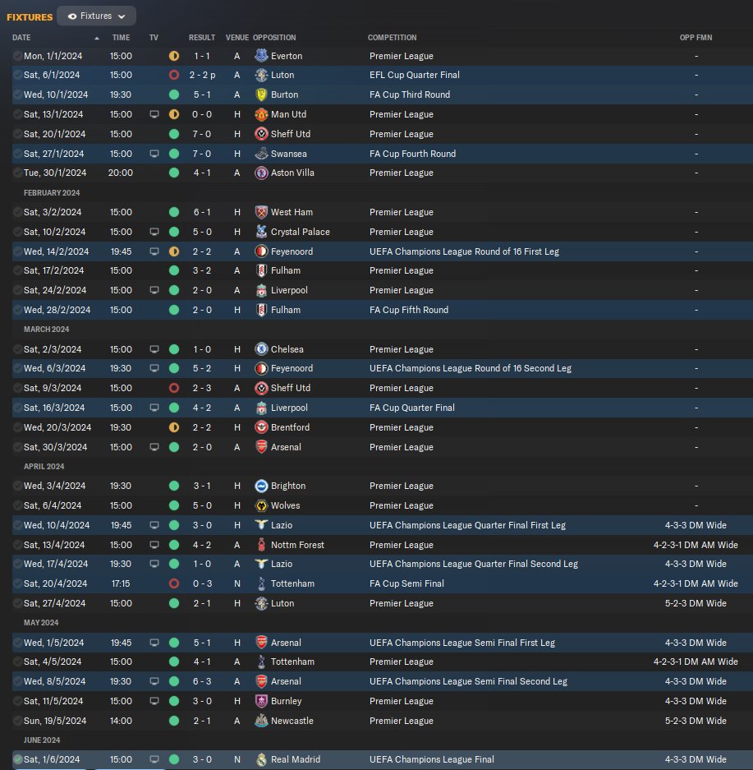Click the Crystal Palace club badge
Screen dimensions: 753x770
tap(261, 232)
